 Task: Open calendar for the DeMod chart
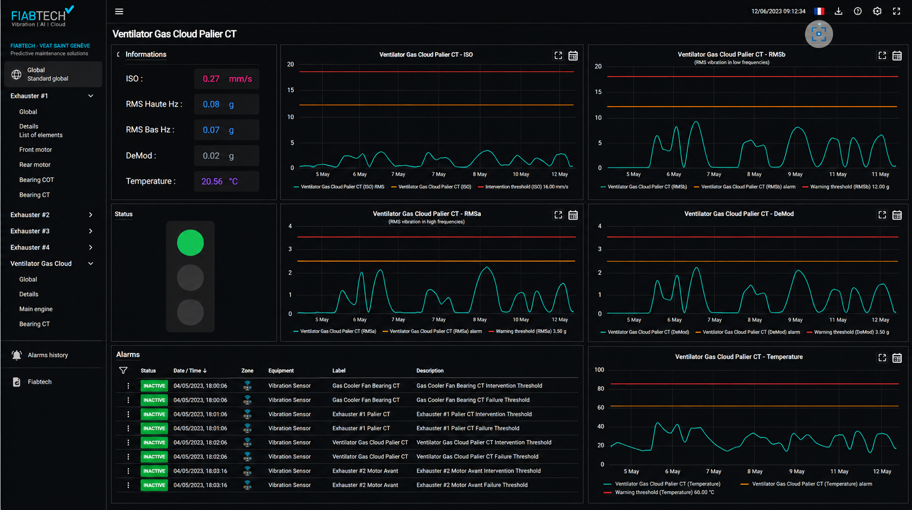[x=897, y=215]
